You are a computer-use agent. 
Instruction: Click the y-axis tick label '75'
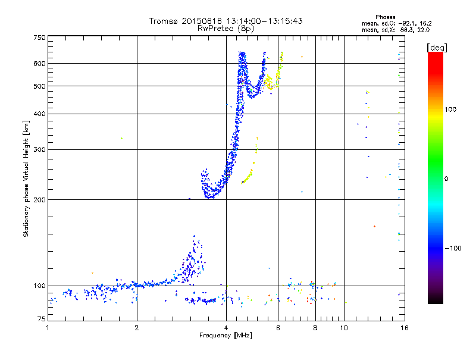42,319
